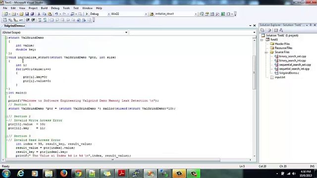This screenshot has width=317, height=178.
Task: Click the Windows Start button
Action: pyautogui.click(x=6, y=174)
